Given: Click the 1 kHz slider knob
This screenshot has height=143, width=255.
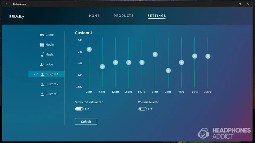Looking at the screenshot, I should [155, 55].
